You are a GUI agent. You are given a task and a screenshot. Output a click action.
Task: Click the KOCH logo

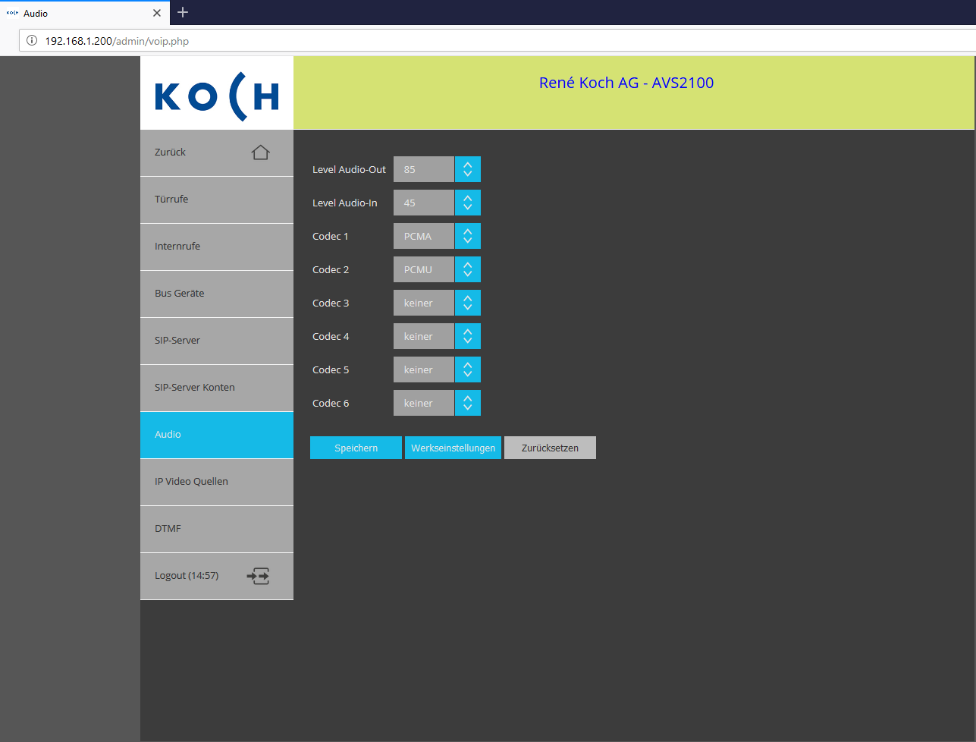(217, 96)
